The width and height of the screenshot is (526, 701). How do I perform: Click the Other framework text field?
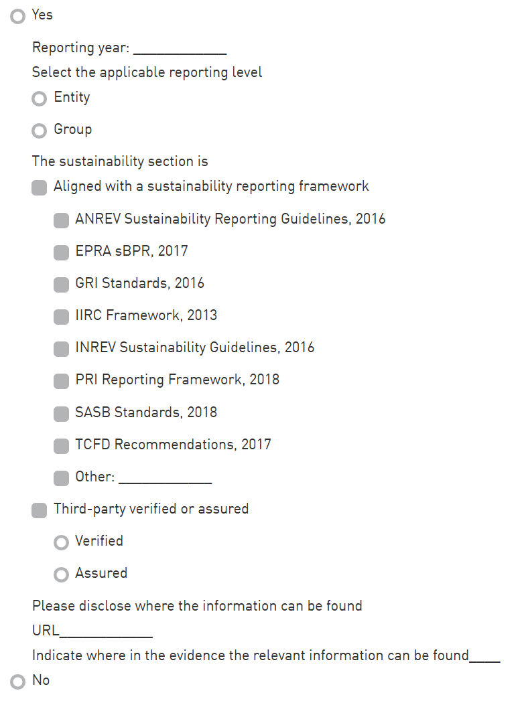[x=165, y=478]
